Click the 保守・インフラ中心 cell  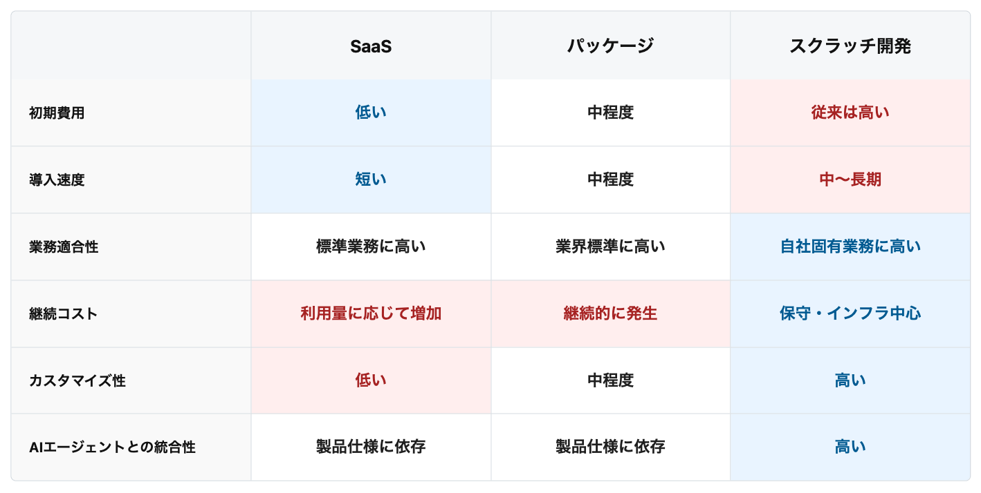point(850,313)
